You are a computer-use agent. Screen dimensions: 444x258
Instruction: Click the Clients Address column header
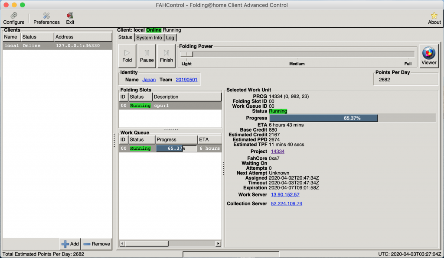point(83,37)
